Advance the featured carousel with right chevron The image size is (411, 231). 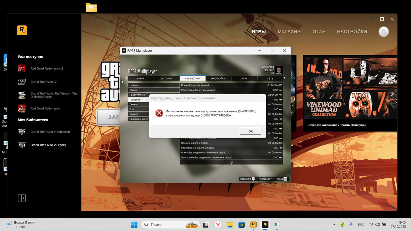tap(392, 94)
